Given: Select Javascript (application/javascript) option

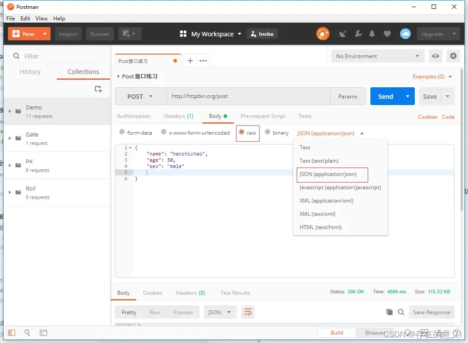Looking at the screenshot, I should (x=340, y=187).
